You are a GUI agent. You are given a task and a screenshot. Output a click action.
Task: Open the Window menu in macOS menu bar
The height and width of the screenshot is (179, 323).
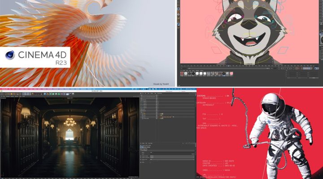[89, 89]
